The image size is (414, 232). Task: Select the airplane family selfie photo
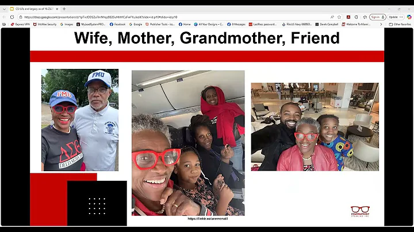coord(188,143)
